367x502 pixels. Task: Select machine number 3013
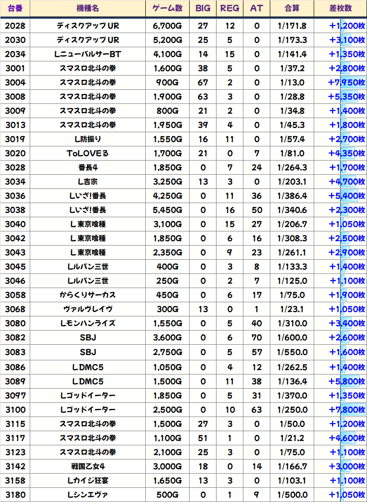point(15,125)
